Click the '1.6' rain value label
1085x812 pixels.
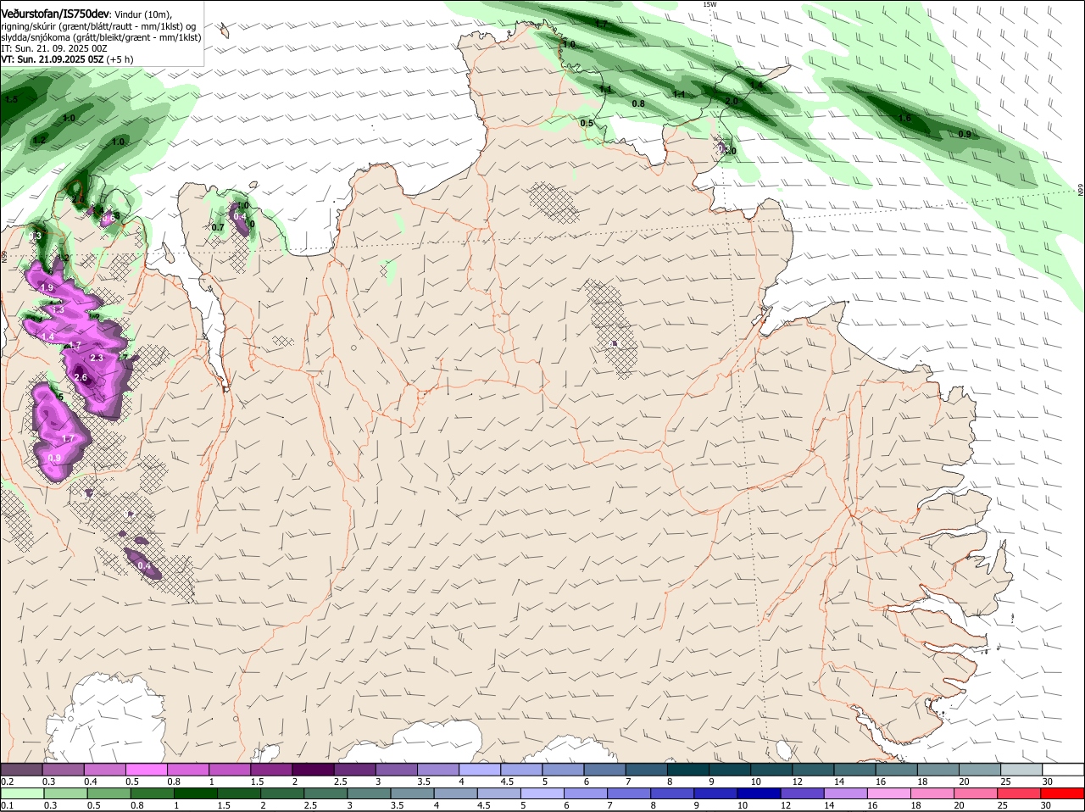point(904,118)
